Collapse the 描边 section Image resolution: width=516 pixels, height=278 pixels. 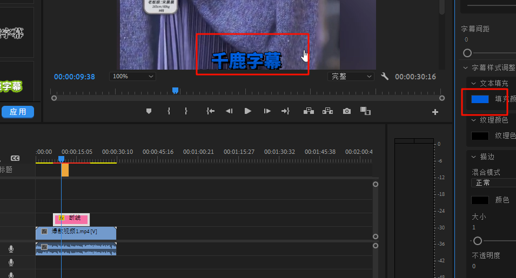coord(473,157)
